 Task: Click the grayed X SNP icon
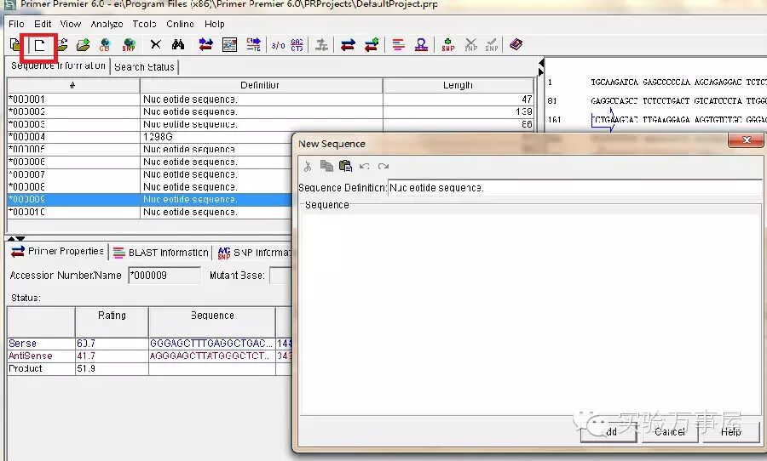[x=470, y=45]
